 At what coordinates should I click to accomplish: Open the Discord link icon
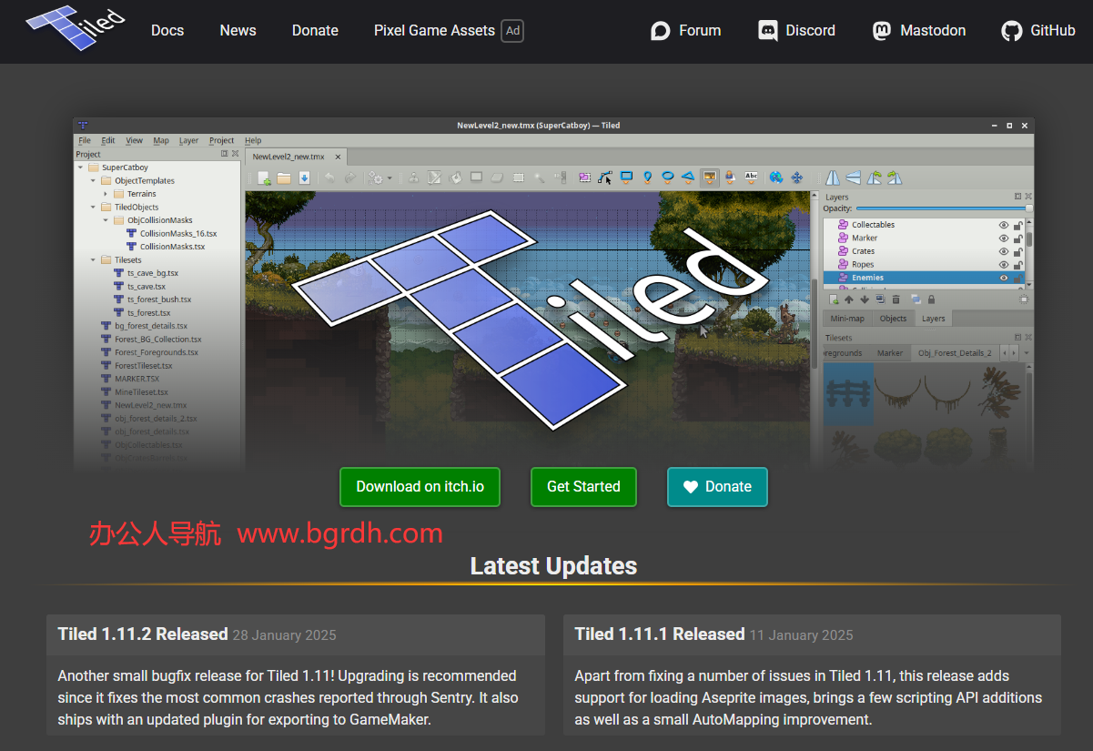click(768, 31)
